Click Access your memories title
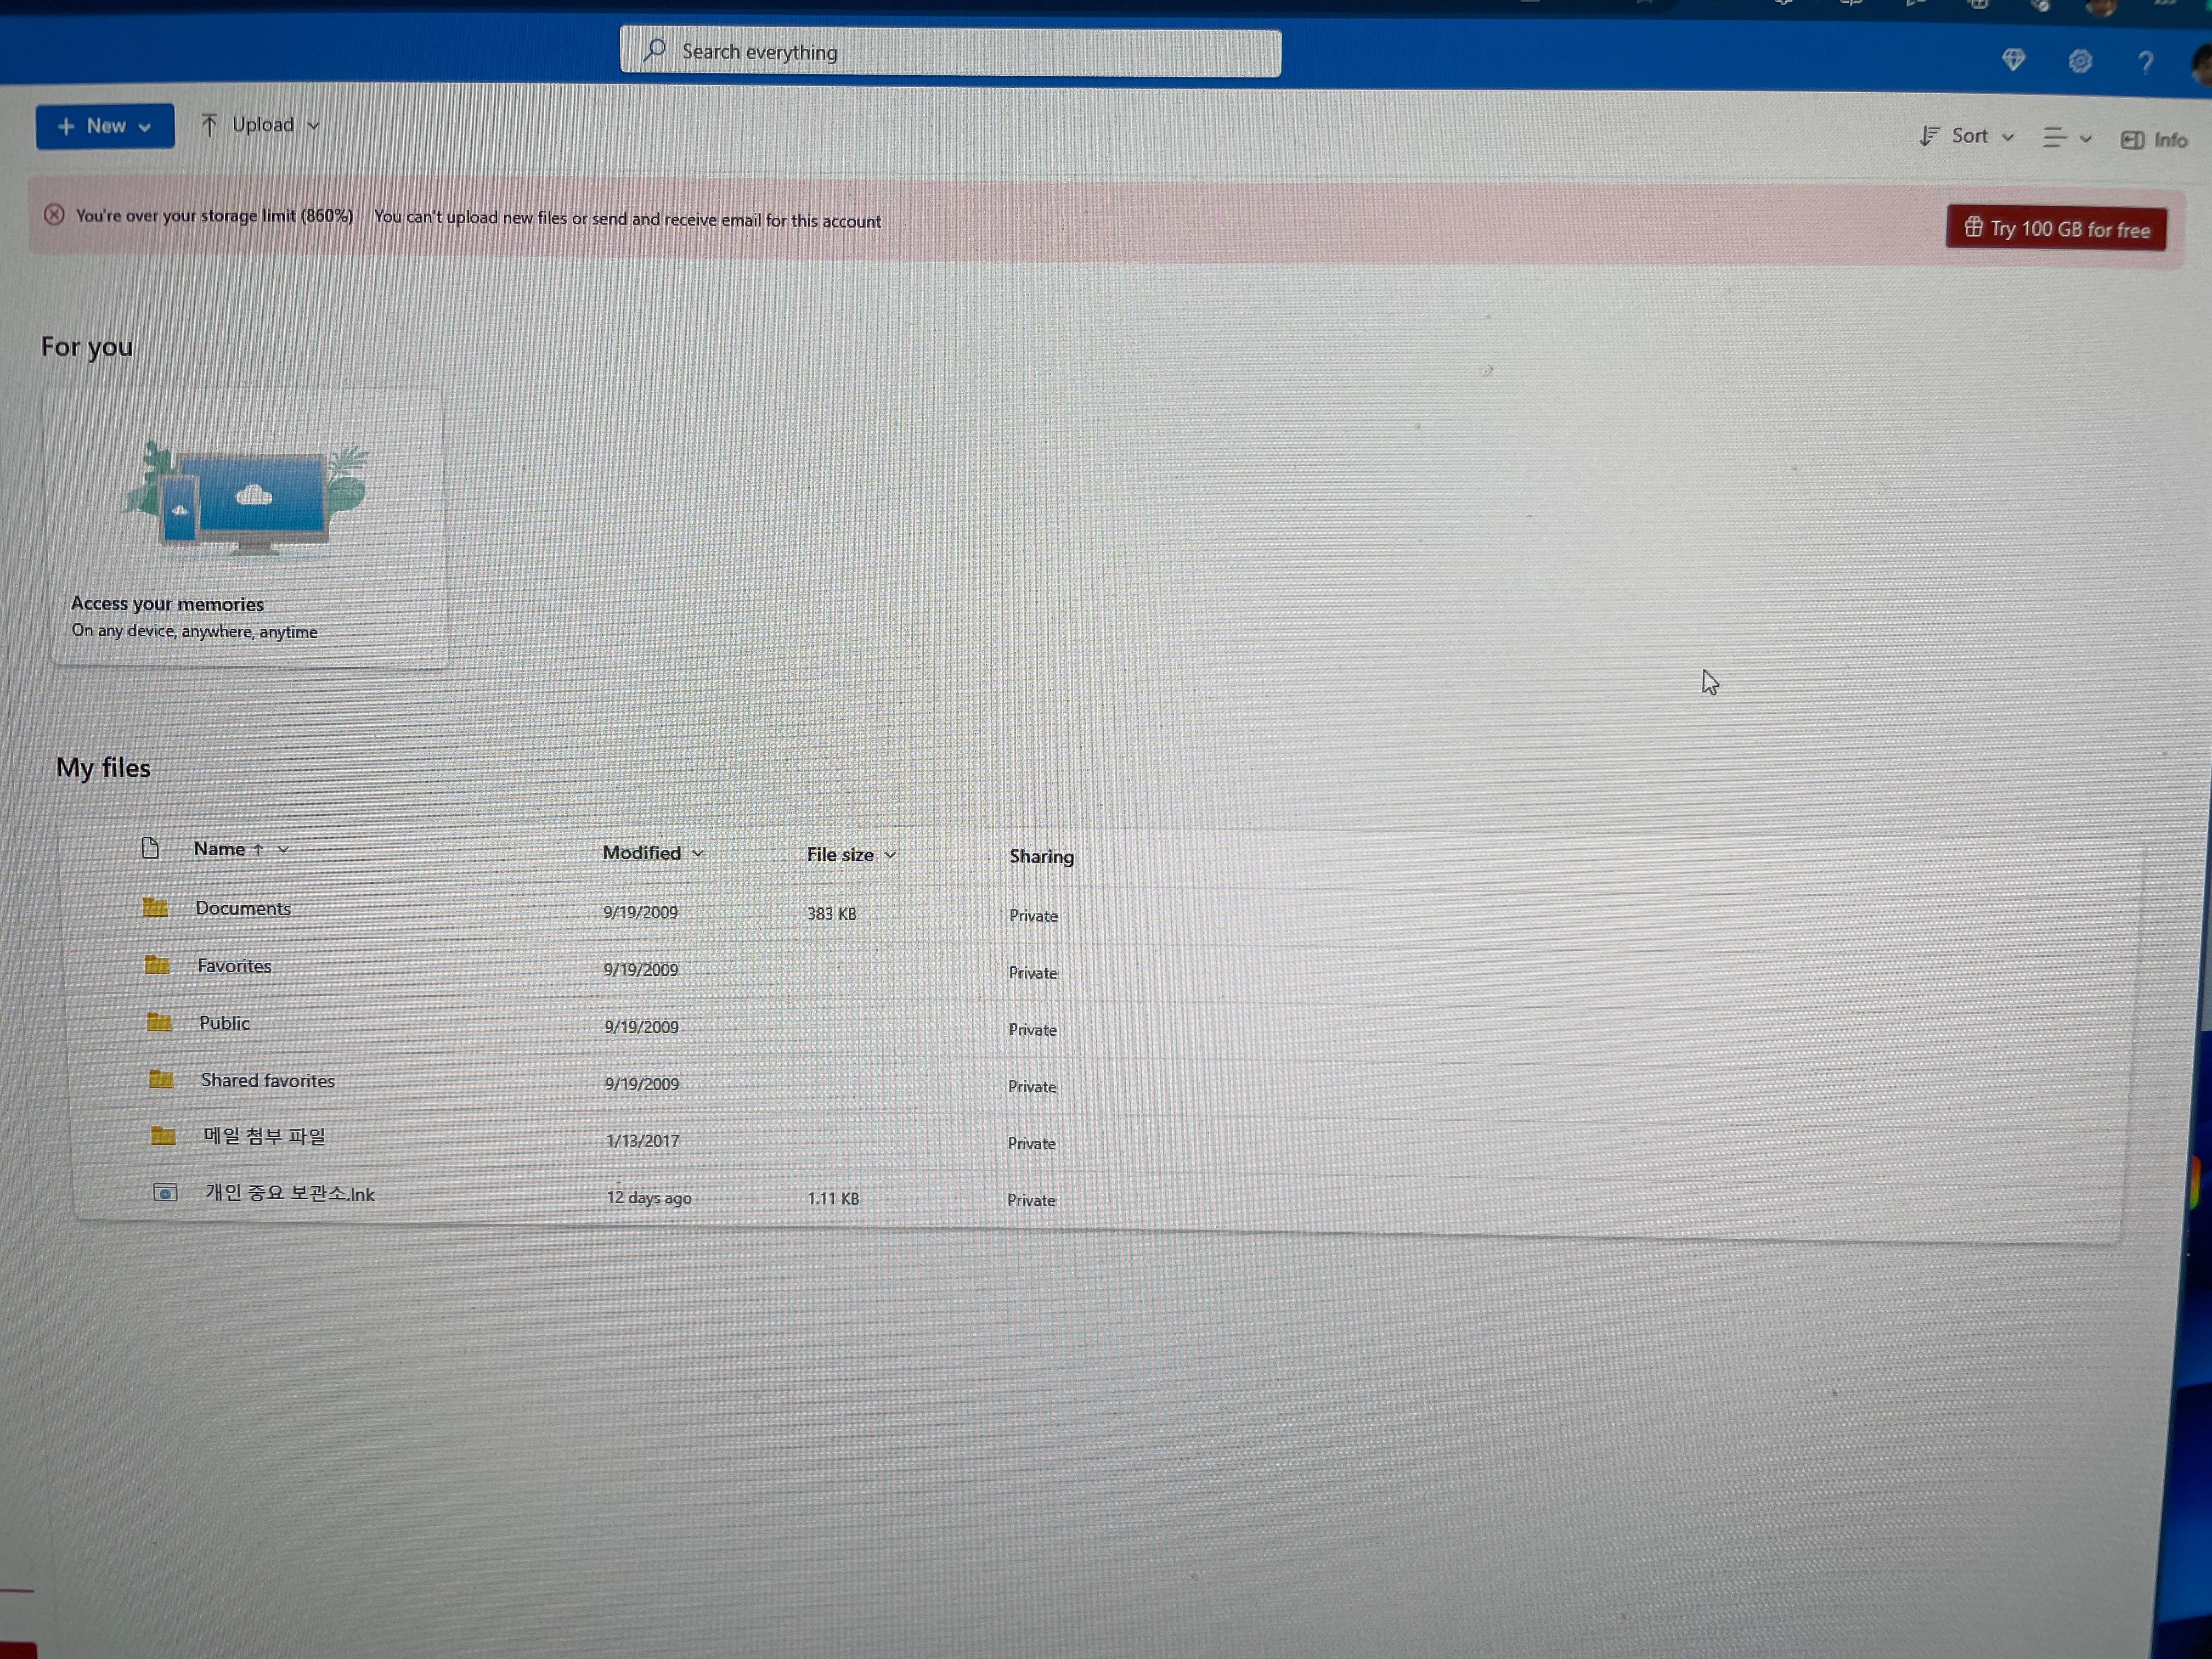The width and height of the screenshot is (2212, 1659). [x=167, y=604]
